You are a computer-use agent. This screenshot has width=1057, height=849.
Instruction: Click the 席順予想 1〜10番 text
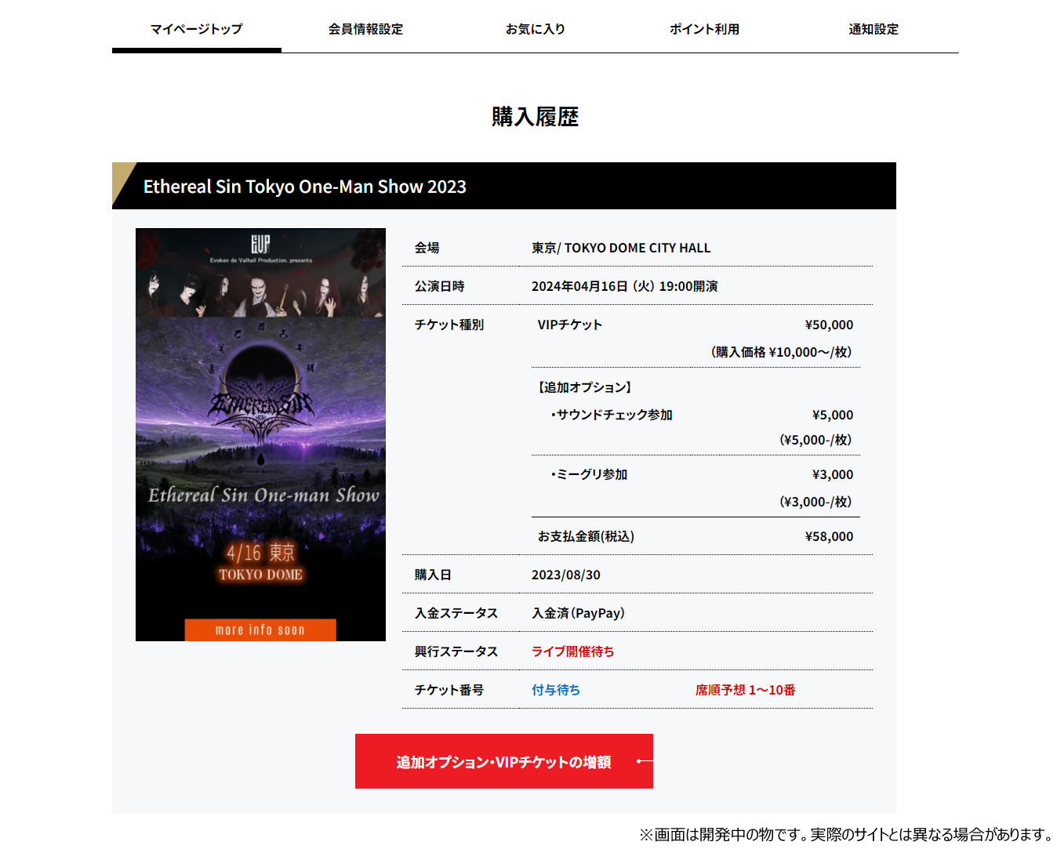coord(745,690)
